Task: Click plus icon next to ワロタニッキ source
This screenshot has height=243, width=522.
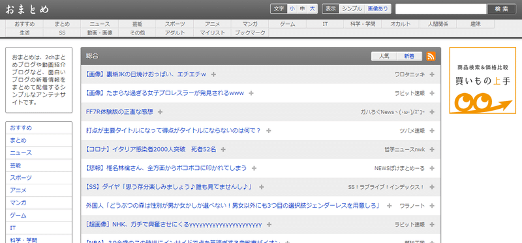Action: pos(432,74)
